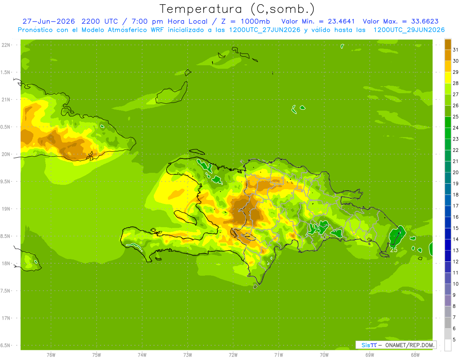This screenshot has width=466, height=360.
Task: Click the 'Valor Max. = 33.6623' readout
Action: [x=401, y=21]
